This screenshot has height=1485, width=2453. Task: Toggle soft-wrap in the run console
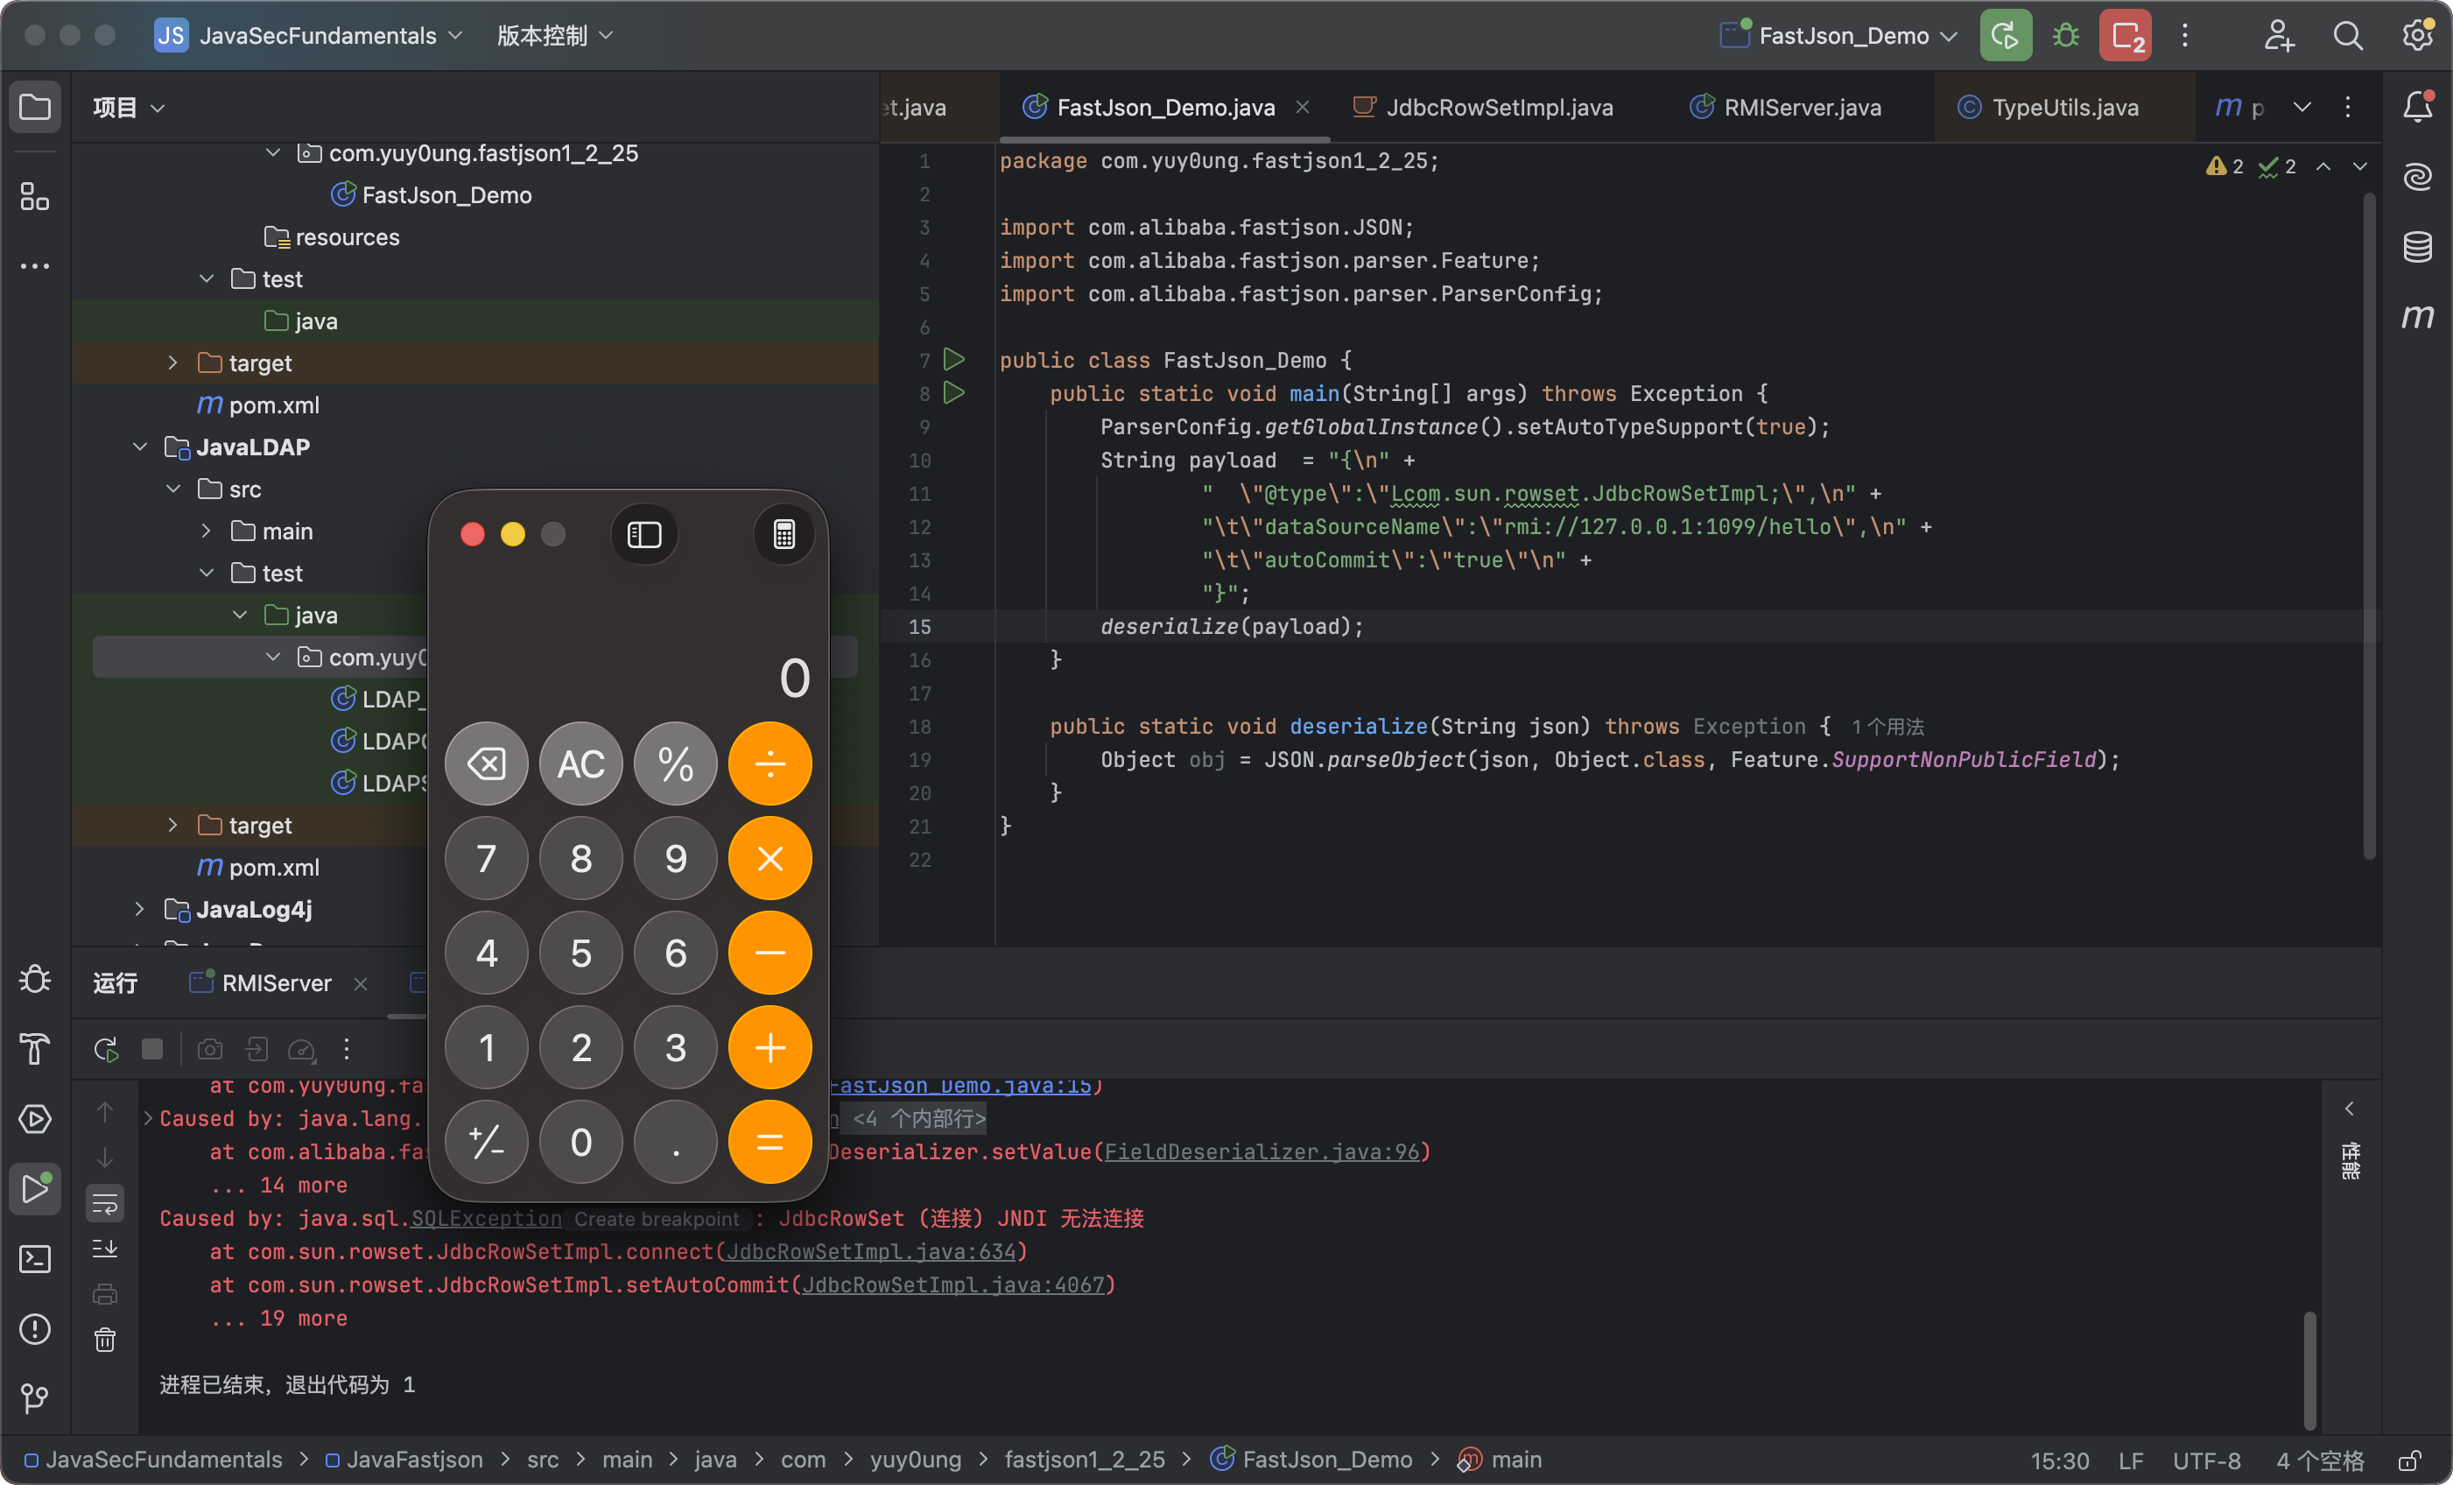(x=106, y=1205)
